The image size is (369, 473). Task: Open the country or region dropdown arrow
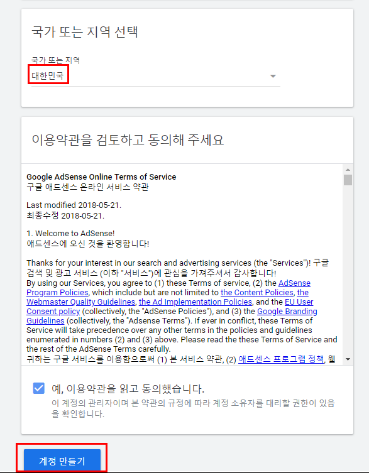[273, 76]
